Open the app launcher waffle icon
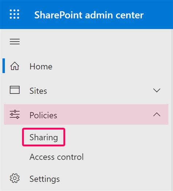Screen dimensions: 173x191 click(15, 14)
